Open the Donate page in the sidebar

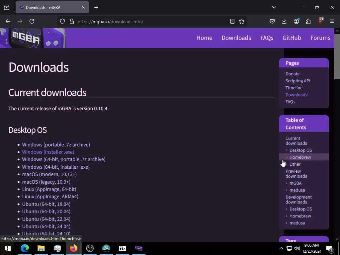point(293,74)
